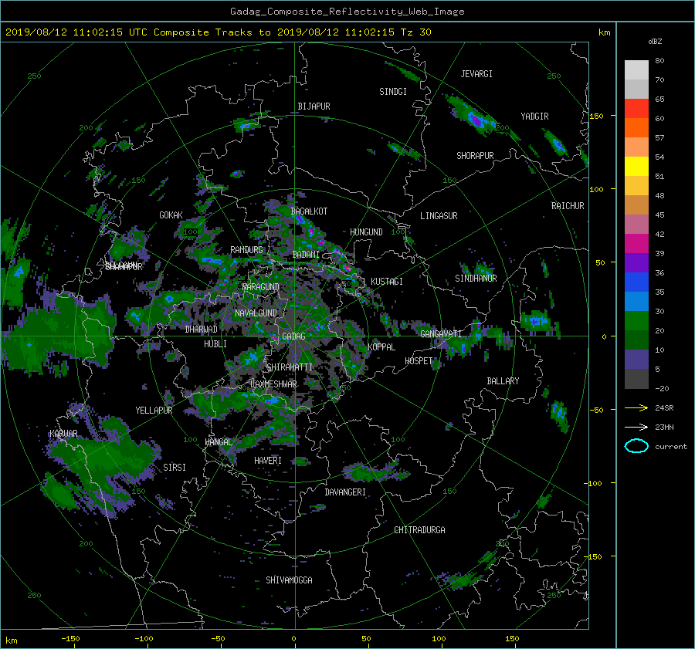Click the 'BADAMI' city label
Screen dimensions: 695x649
306,255
